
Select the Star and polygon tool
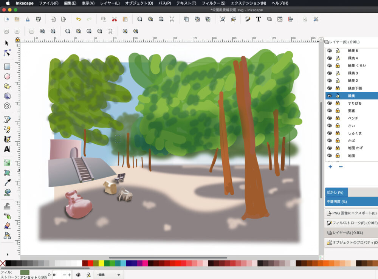[x=7, y=86]
